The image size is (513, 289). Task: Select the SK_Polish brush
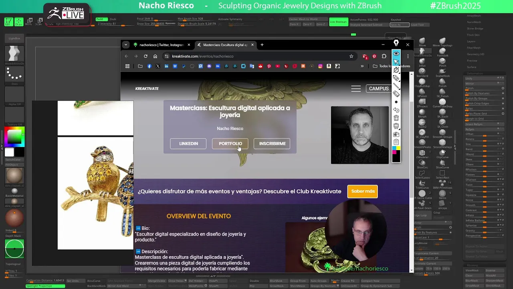pyautogui.click(x=442, y=93)
